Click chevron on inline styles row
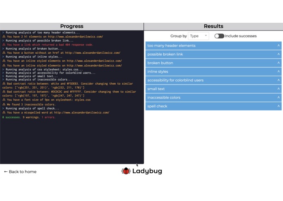Screen dimensions: 283x201 (279, 71)
